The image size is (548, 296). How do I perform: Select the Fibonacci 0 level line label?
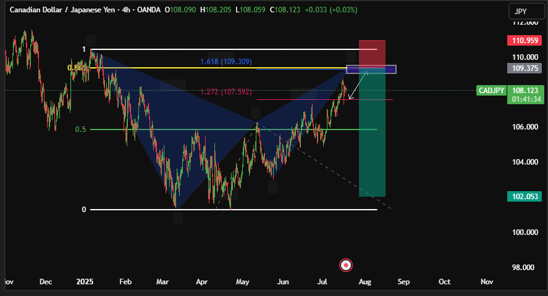coord(83,210)
